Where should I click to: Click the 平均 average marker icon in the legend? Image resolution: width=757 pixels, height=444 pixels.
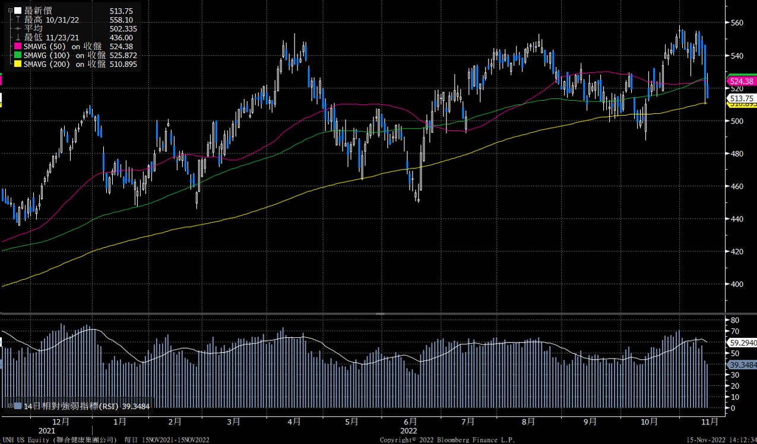click(x=18, y=28)
